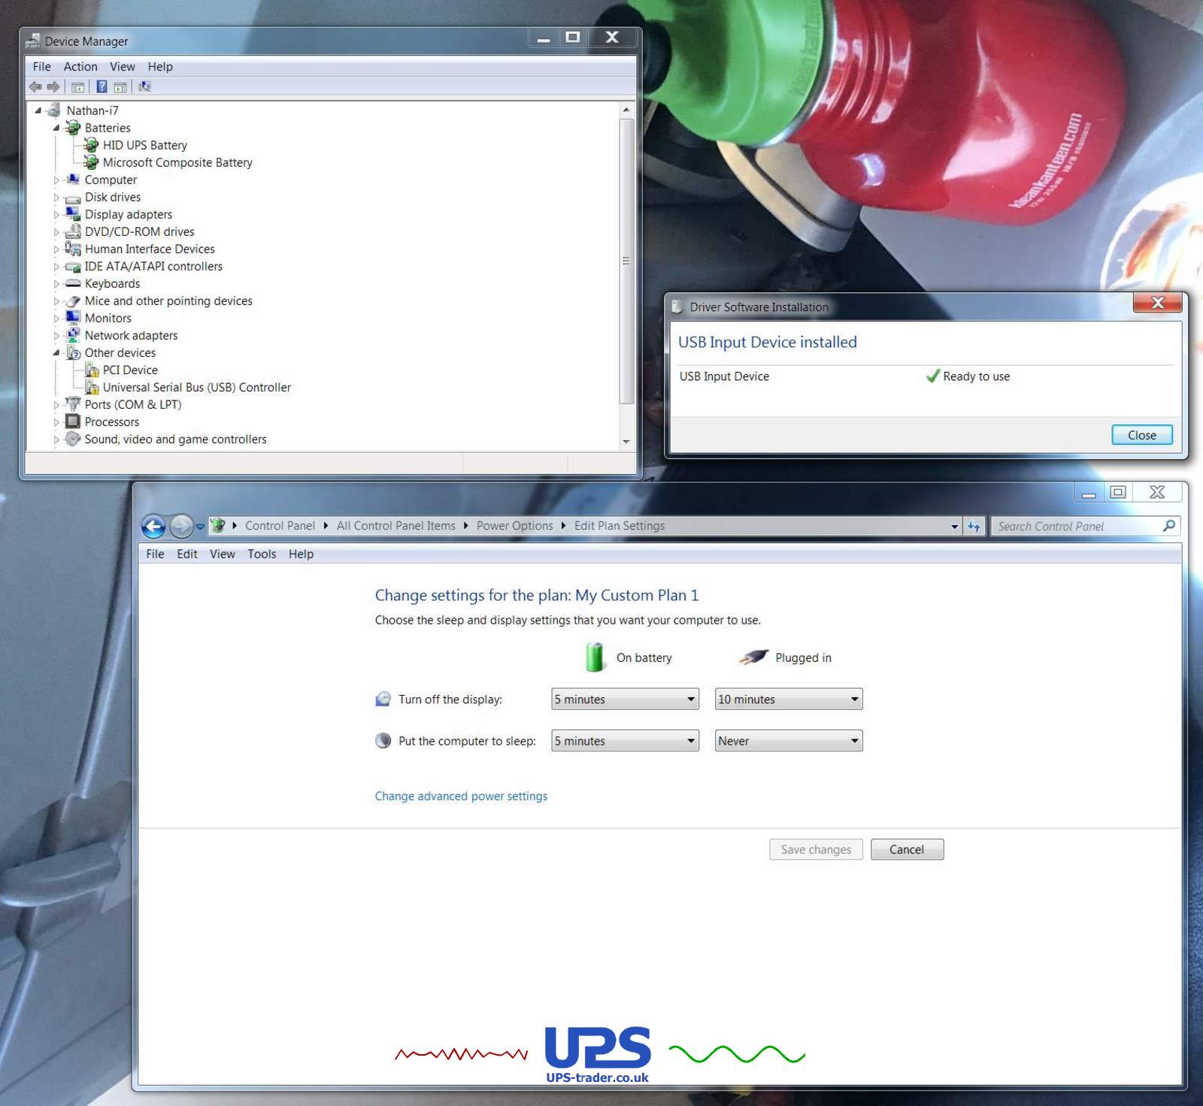
Task: Click the Ports (COM & LPT) icon
Action: click(x=73, y=404)
